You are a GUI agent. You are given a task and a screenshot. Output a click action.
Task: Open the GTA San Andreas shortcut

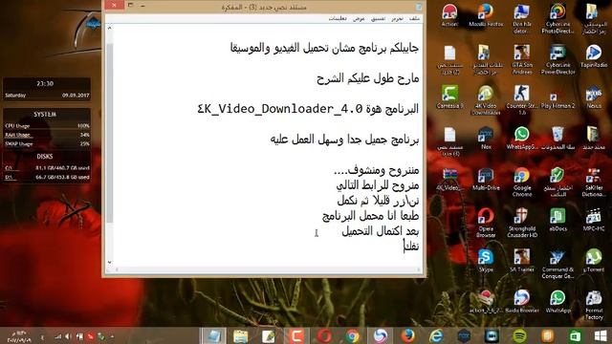point(522,59)
